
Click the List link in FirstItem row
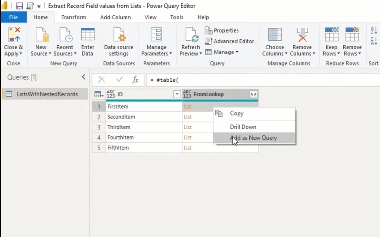tap(188, 106)
